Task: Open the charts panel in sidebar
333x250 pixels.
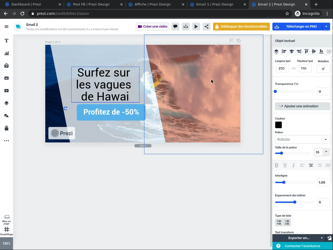Action: point(7,53)
